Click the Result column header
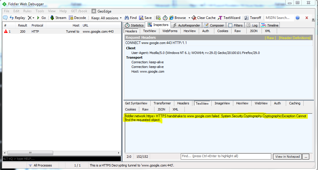The image size is (318, 170). tap(22, 26)
